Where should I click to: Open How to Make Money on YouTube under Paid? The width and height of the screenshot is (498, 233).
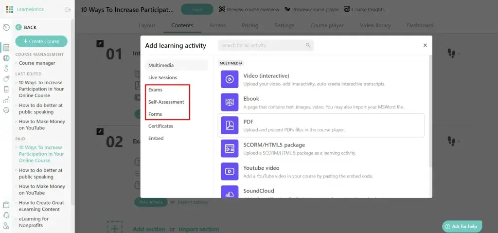tap(42, 190)
